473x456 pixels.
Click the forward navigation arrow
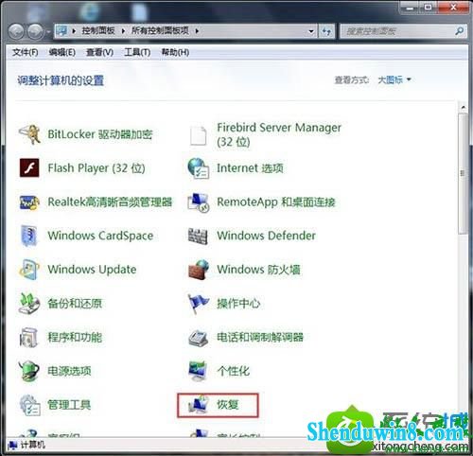point(35,31)
